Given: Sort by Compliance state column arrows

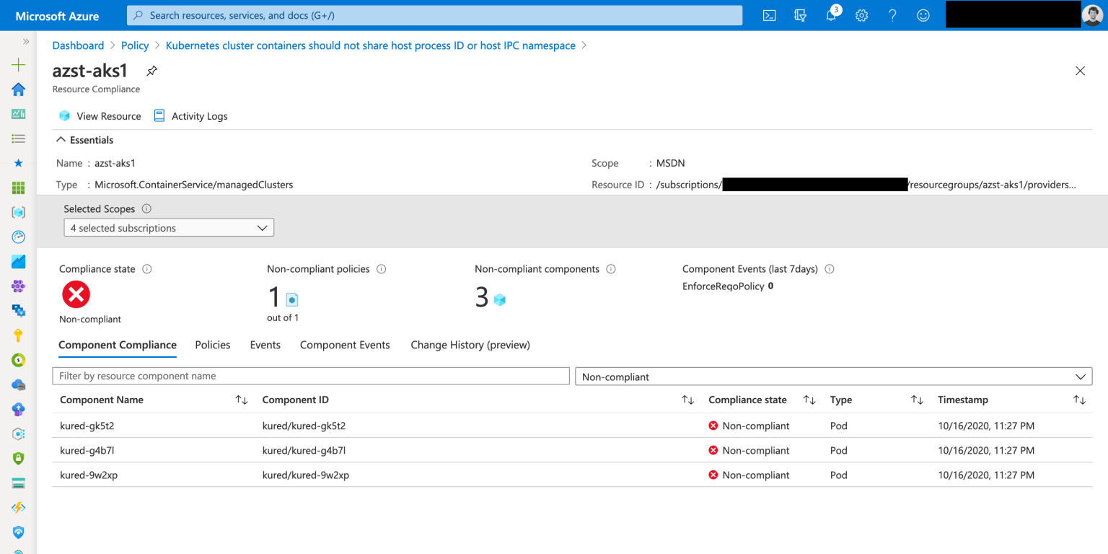Looking at the screenshot, I should tap(809, 400).
